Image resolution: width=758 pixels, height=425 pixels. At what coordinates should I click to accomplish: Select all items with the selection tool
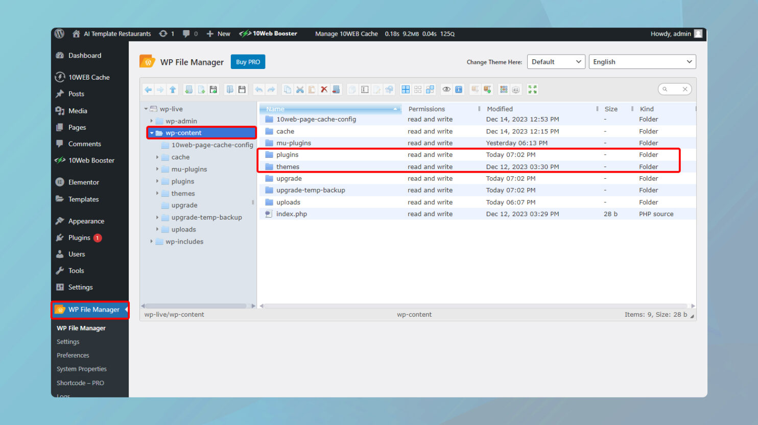pos(365,89)
